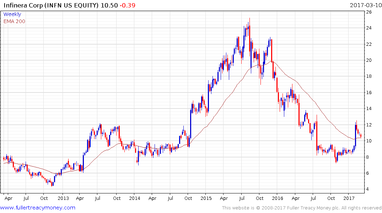Click the y-axis label 16
382x213 pixels.
[369, 93]
